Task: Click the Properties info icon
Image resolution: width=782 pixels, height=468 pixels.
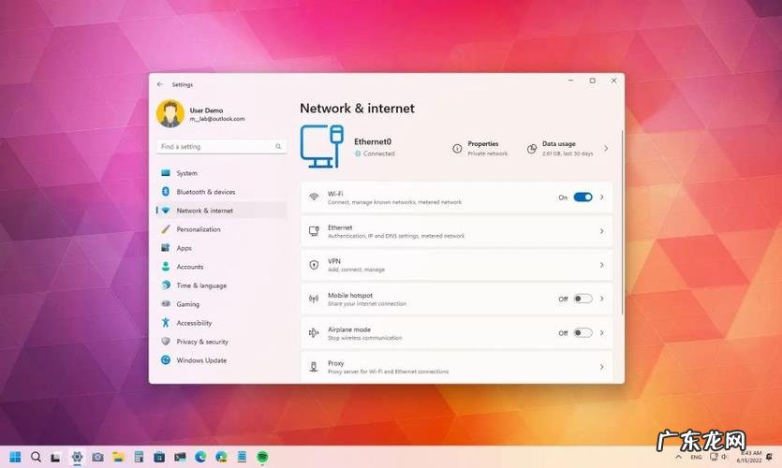Action: coord(457,149)
